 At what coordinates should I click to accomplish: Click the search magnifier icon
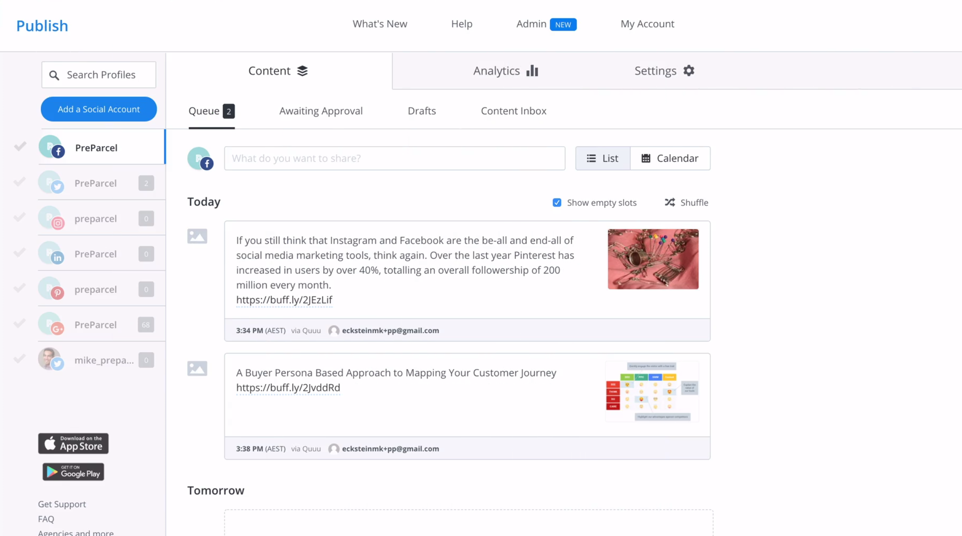54,75
